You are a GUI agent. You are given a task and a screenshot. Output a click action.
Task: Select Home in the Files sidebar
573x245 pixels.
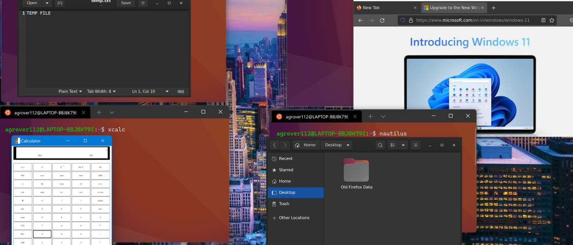(296, 181)
